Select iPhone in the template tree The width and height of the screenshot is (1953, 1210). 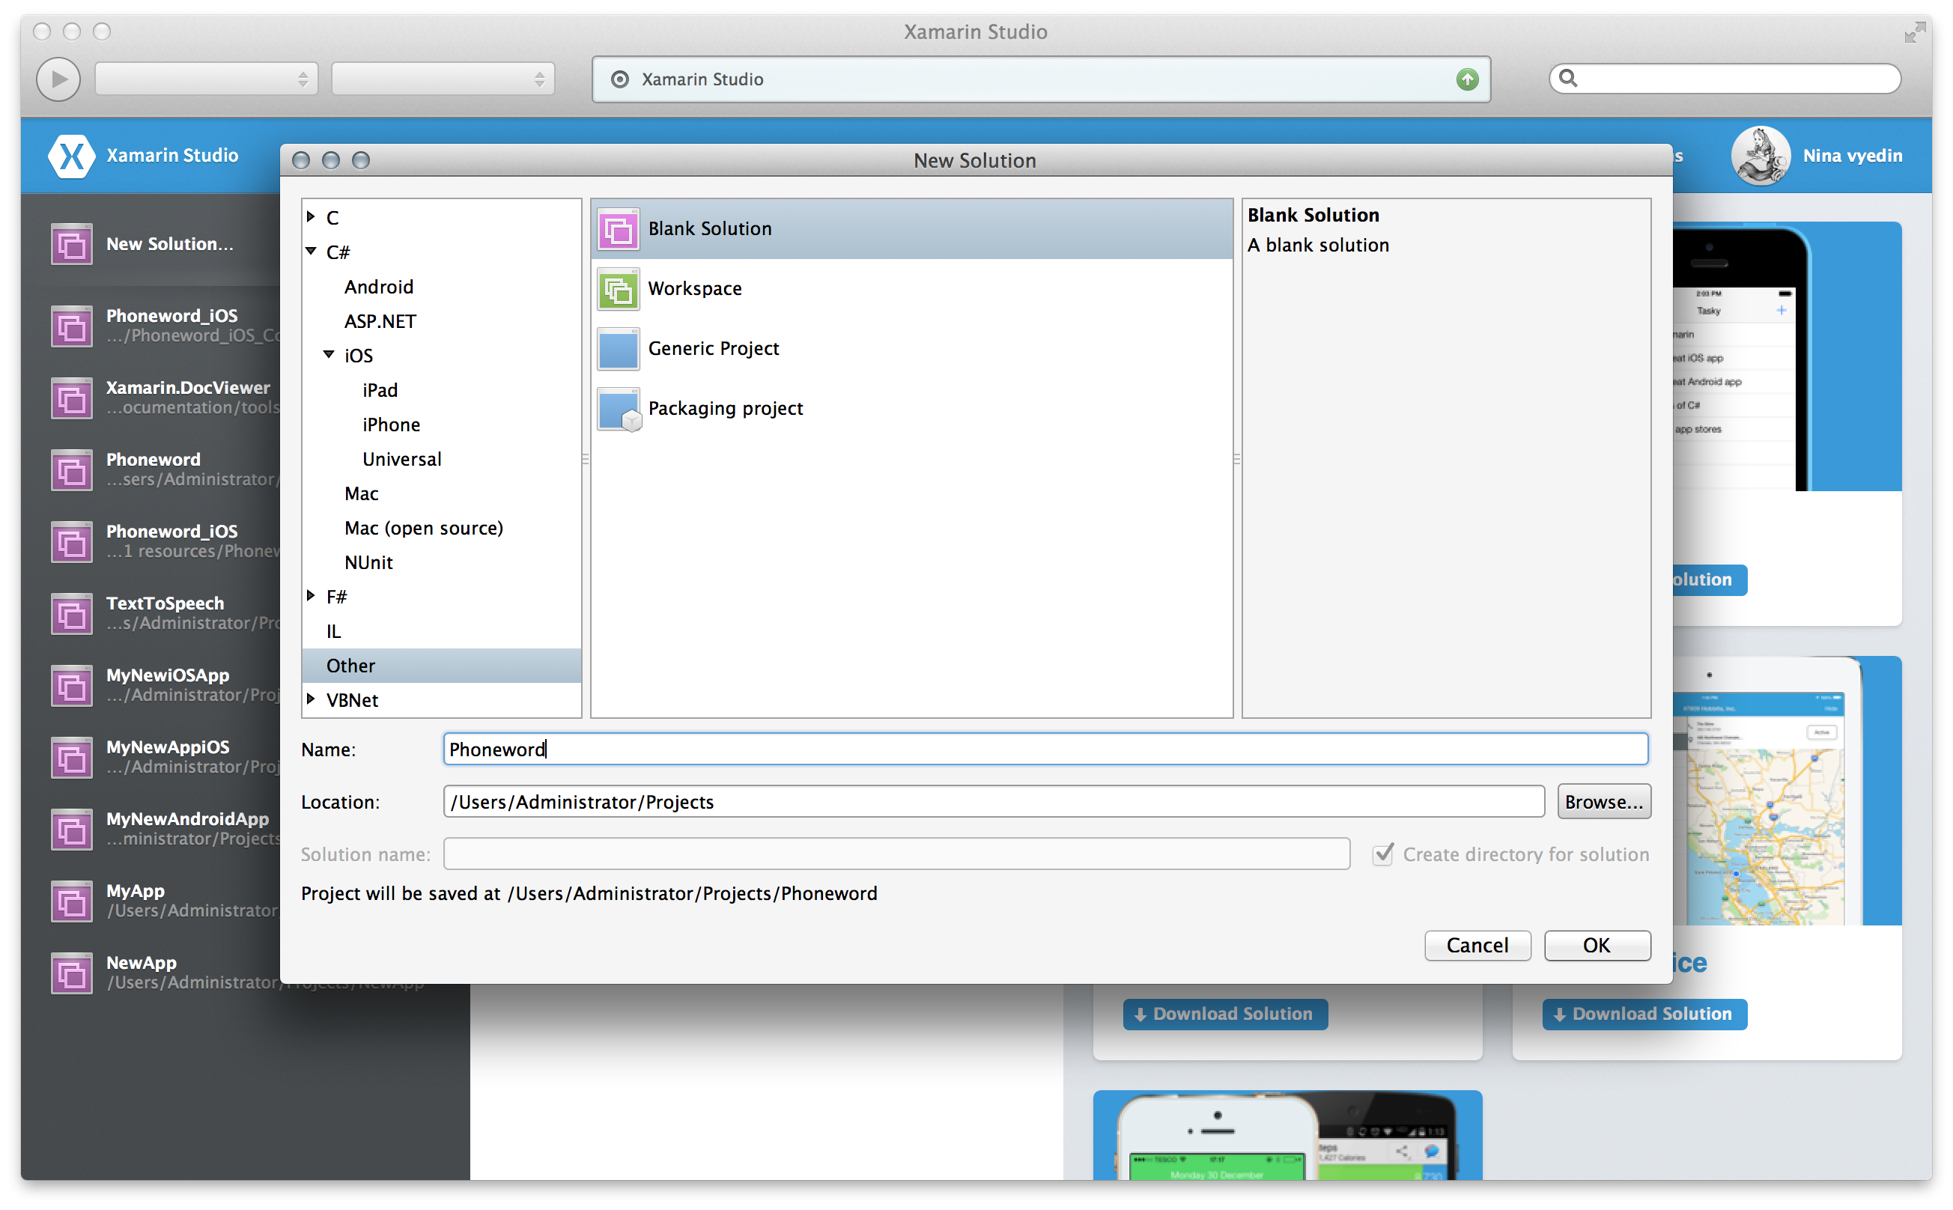[391, 425]
